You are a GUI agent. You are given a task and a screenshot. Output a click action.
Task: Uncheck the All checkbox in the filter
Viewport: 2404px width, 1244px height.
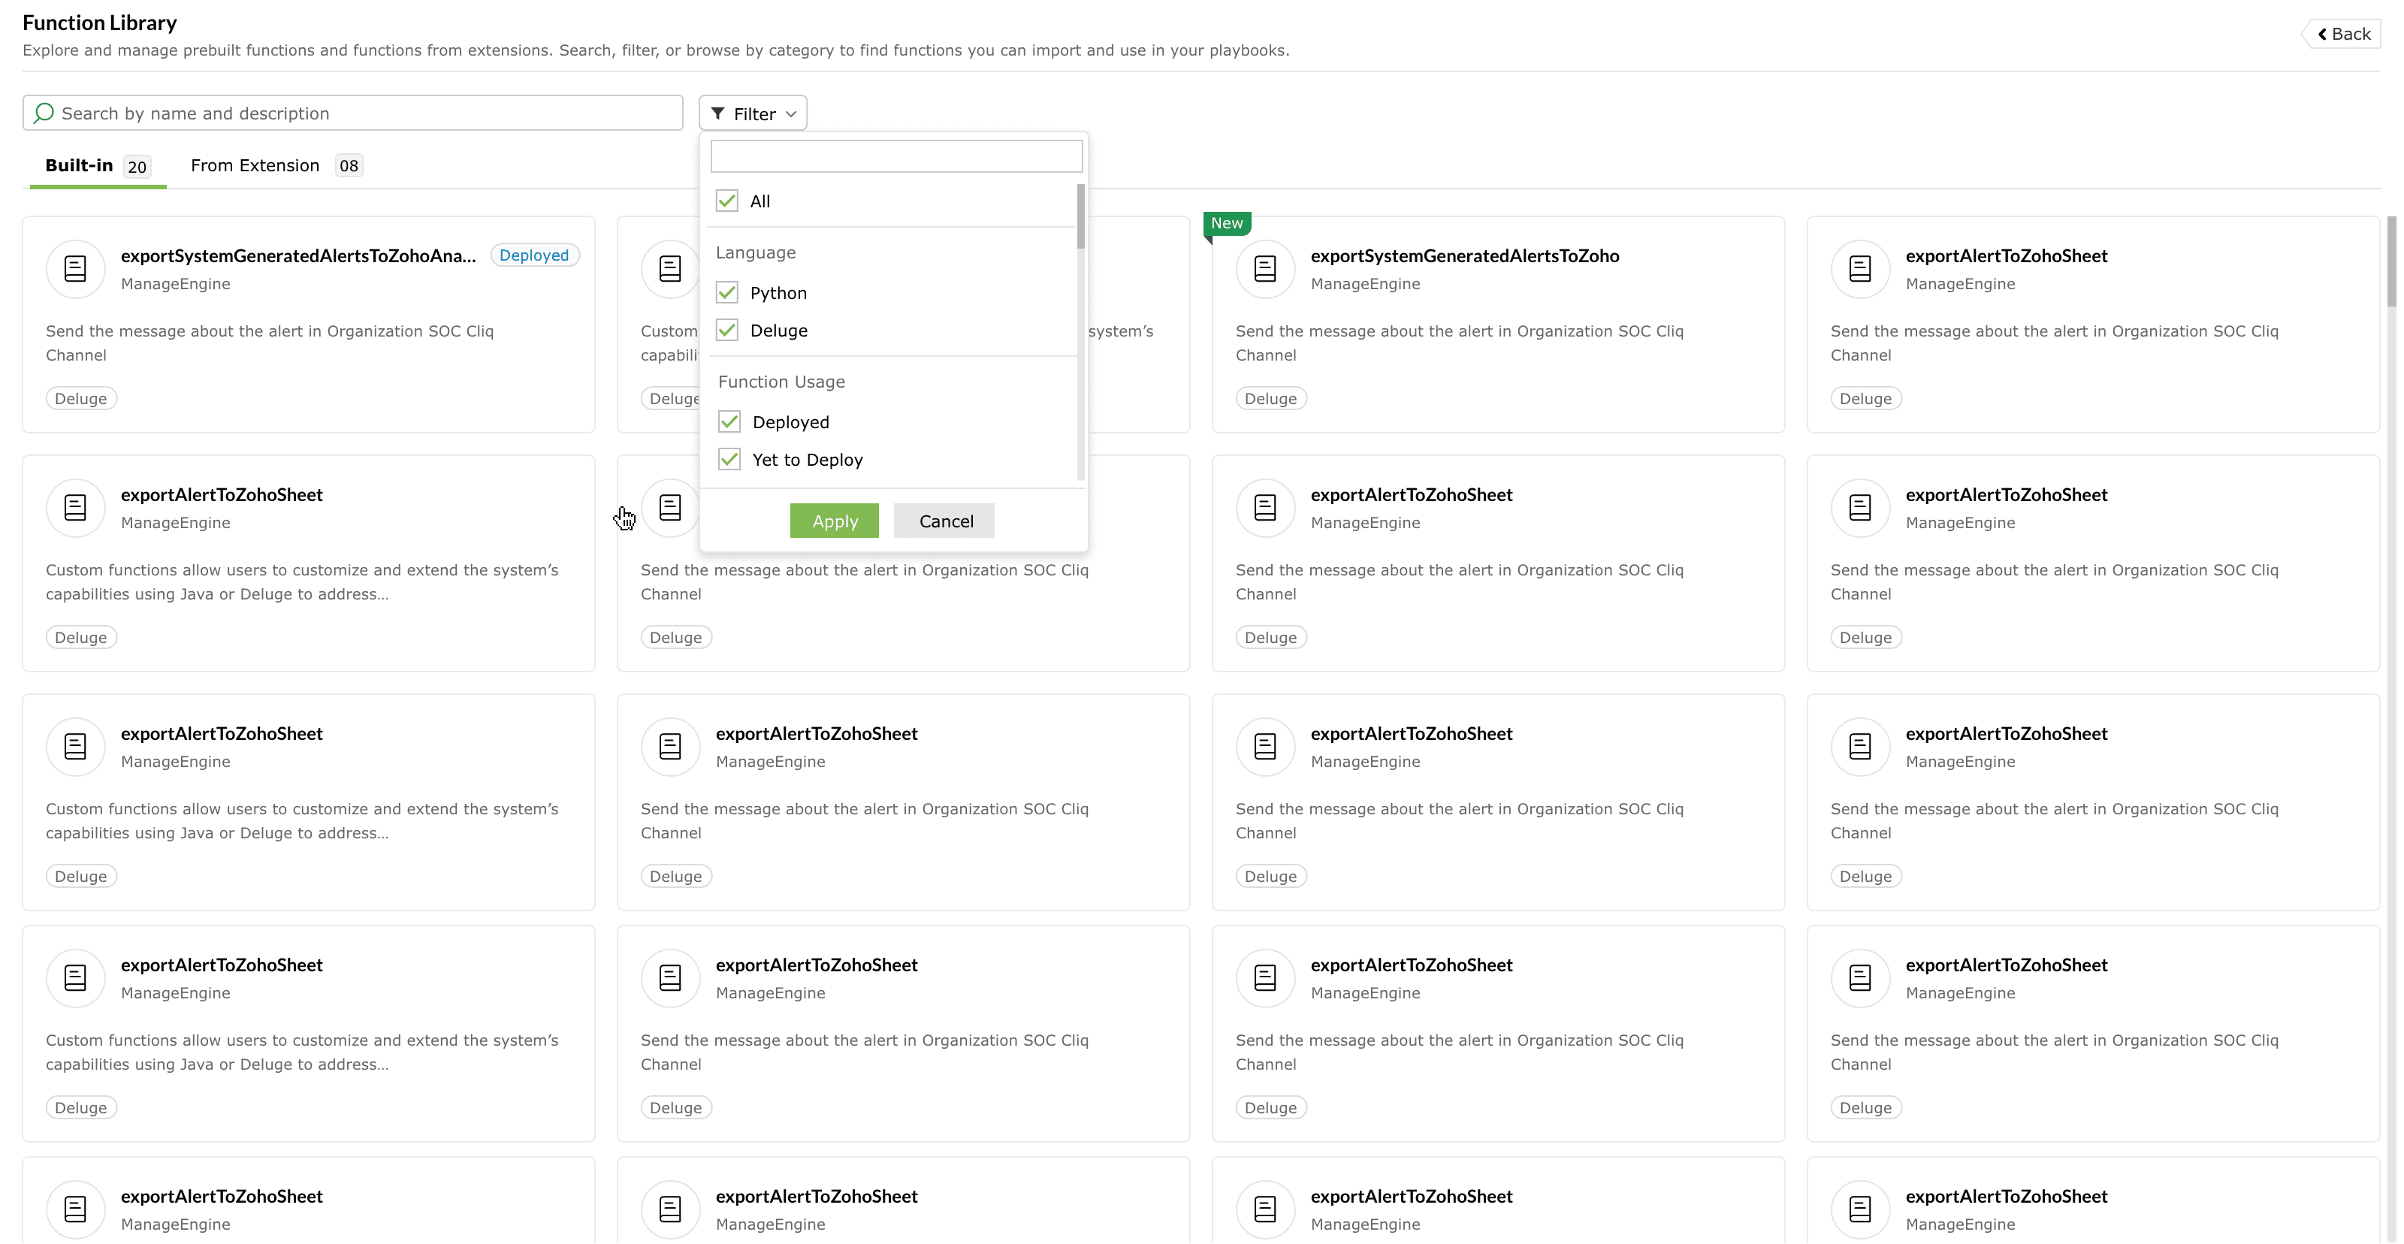tap(727, 201)
